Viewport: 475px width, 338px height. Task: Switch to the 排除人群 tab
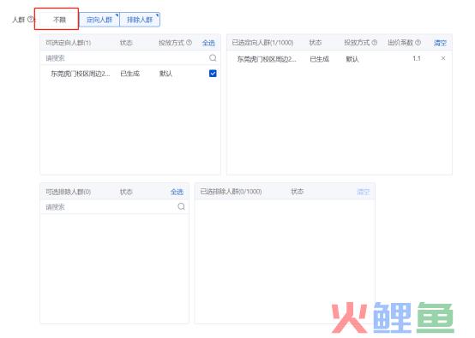[x=140, y=20]
